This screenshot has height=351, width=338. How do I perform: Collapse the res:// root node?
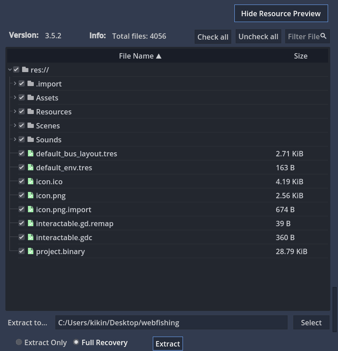[9, 69]
